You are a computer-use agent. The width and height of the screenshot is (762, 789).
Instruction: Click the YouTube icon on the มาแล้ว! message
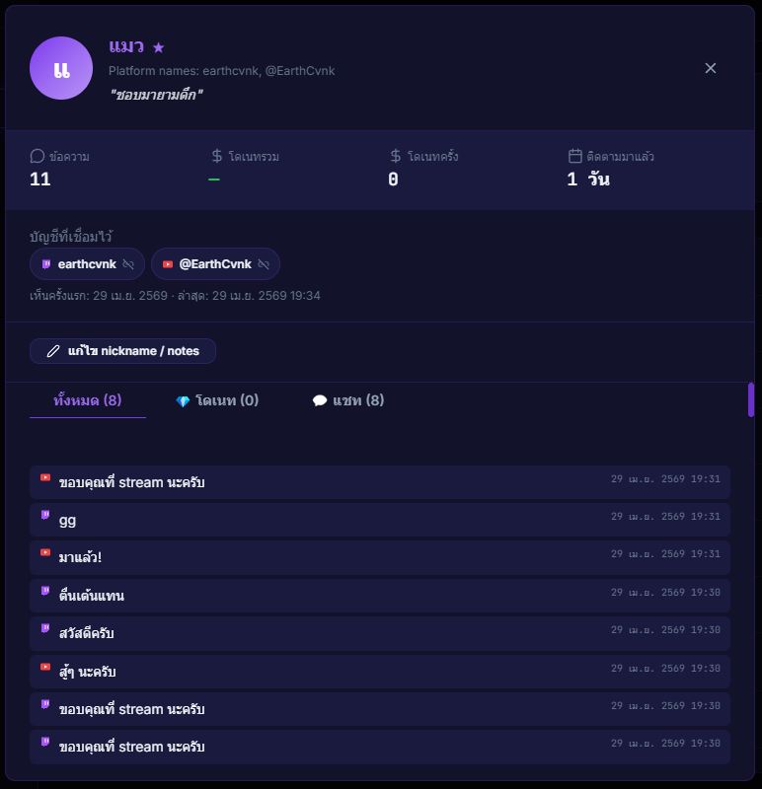click(46, 554)
